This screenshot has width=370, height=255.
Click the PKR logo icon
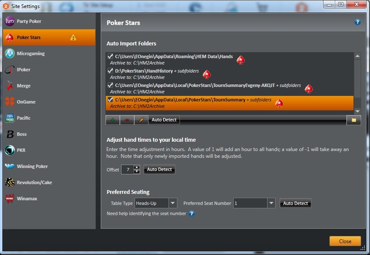(10, 150)
